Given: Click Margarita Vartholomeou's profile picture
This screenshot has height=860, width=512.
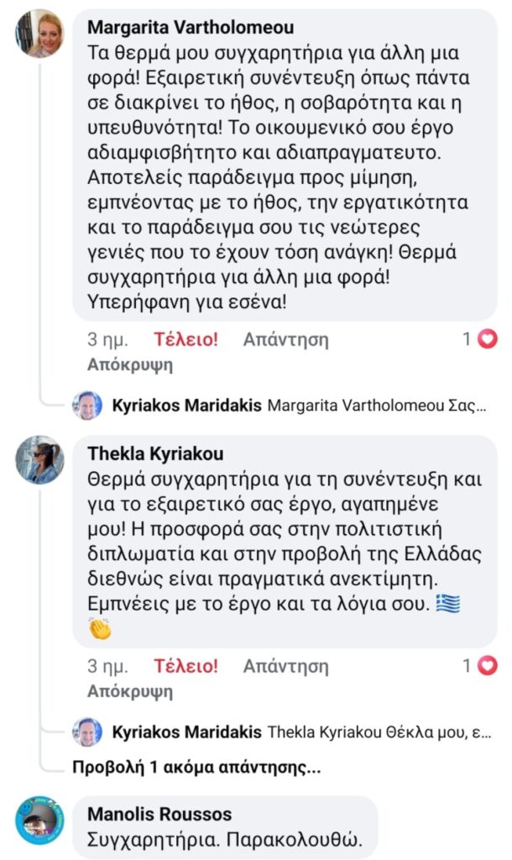Looking at the screenshot, I should 39,34.
